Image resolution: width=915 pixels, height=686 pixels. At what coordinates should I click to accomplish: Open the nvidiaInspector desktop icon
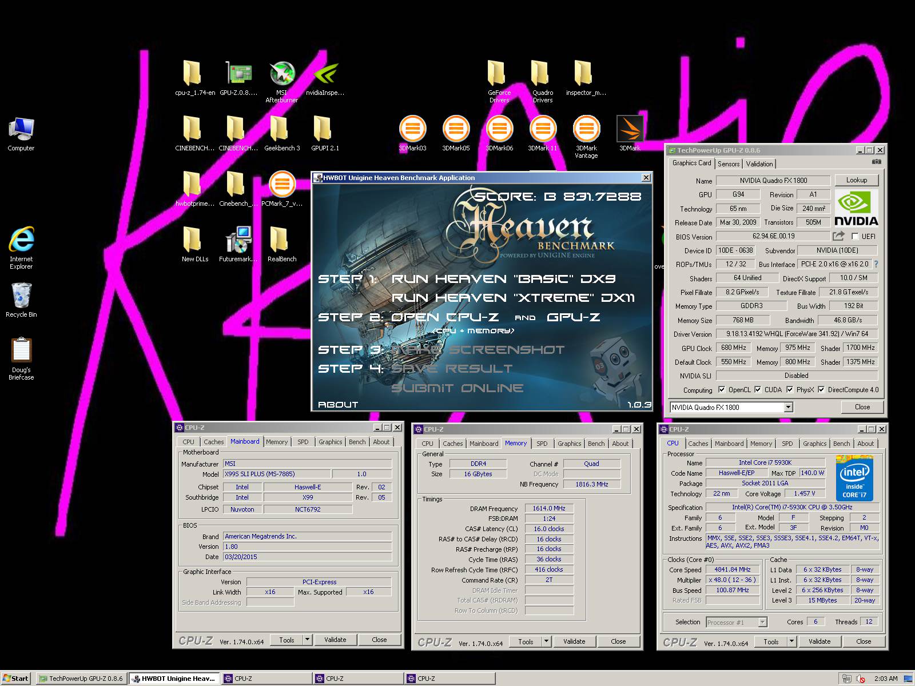[325, 73]
